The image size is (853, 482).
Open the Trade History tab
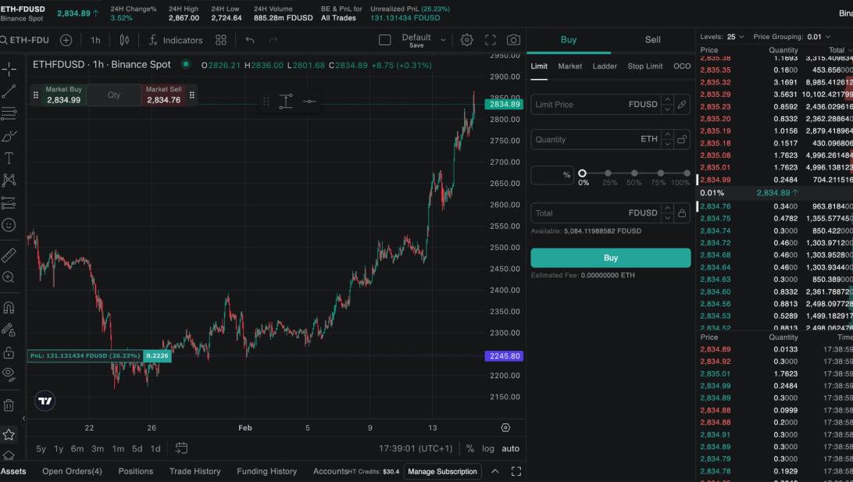click(x=195, y=471)
